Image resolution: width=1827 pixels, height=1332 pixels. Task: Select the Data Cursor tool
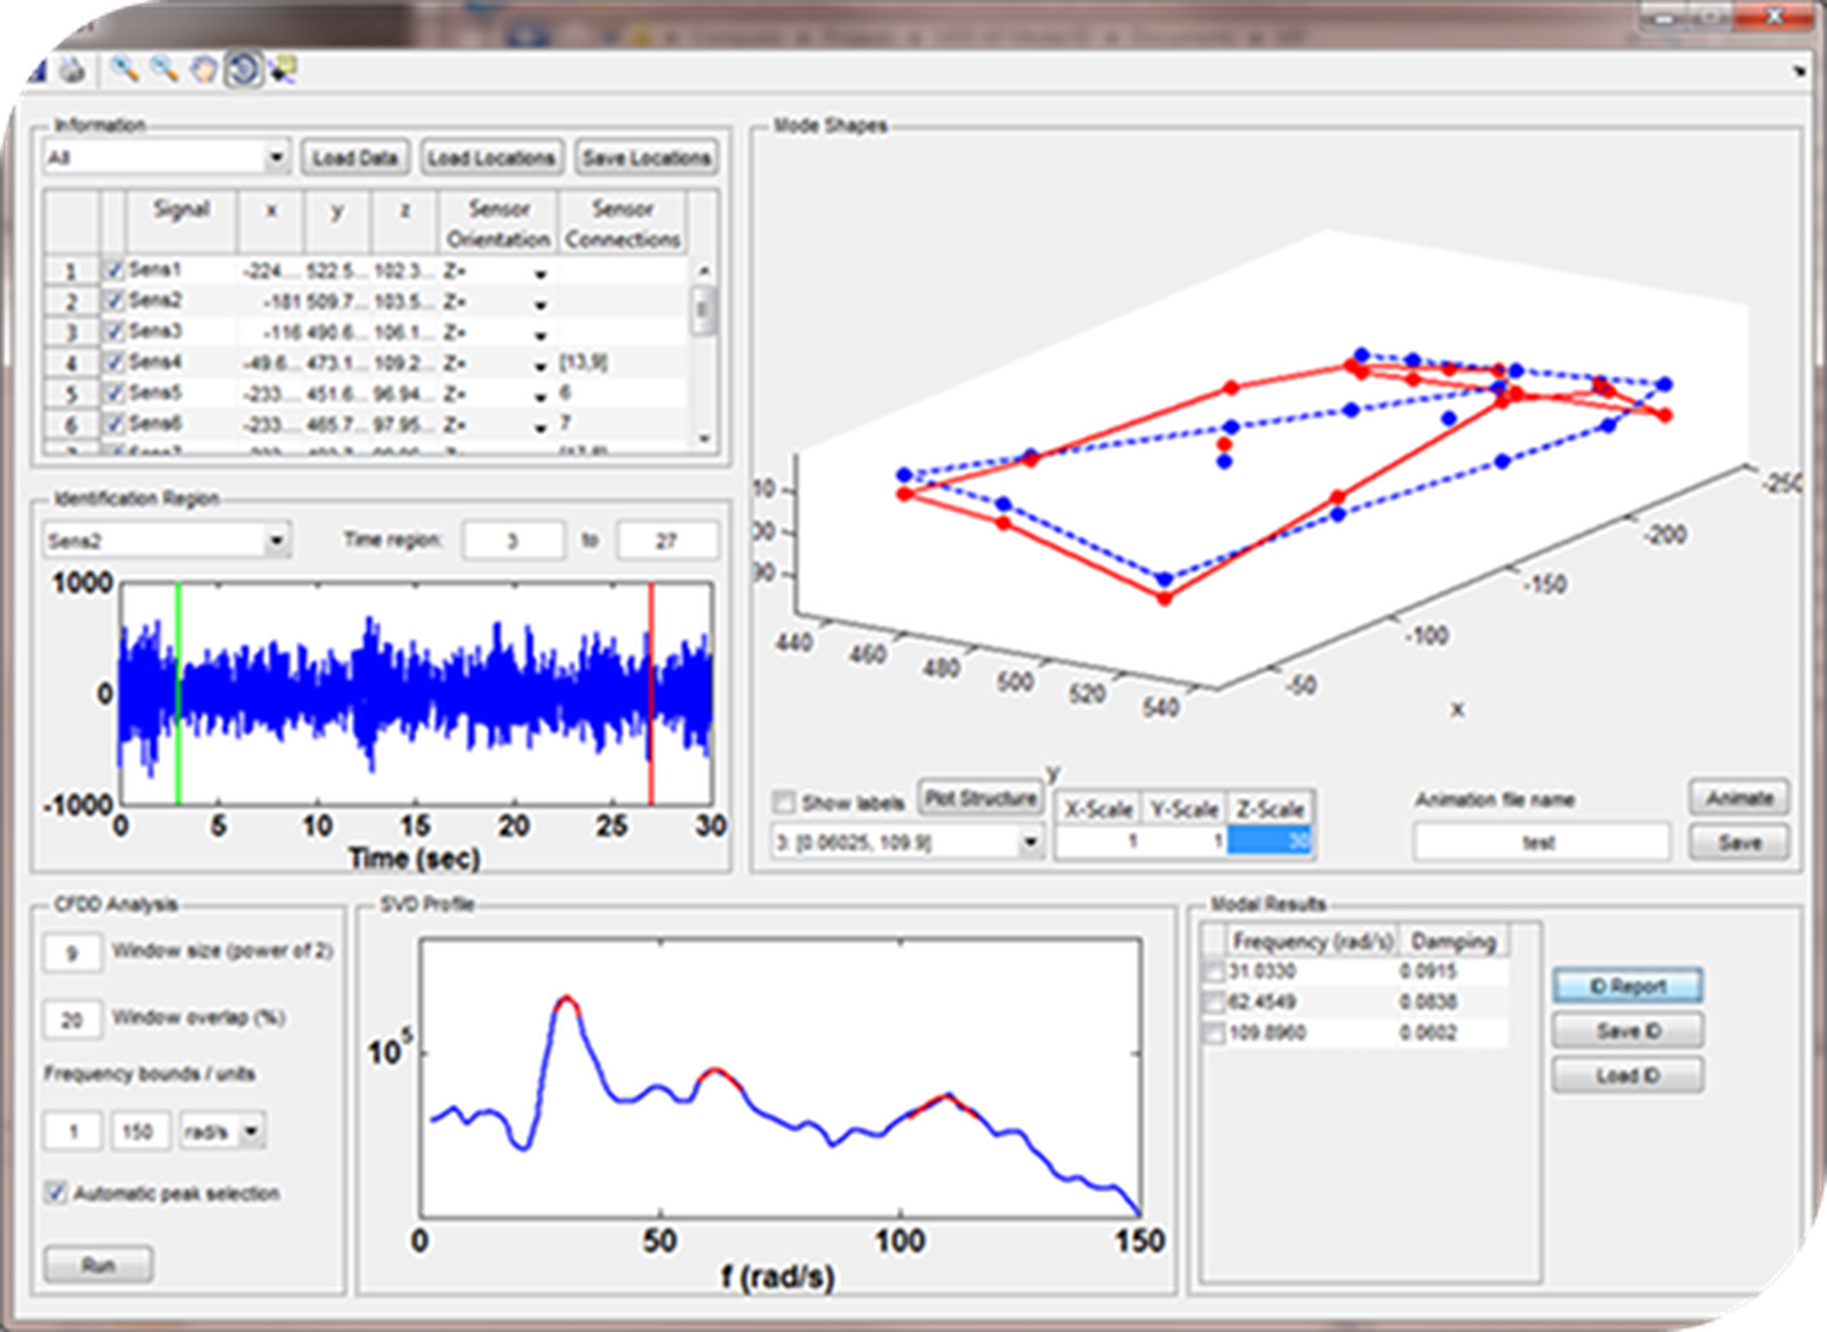coord(284,70)
